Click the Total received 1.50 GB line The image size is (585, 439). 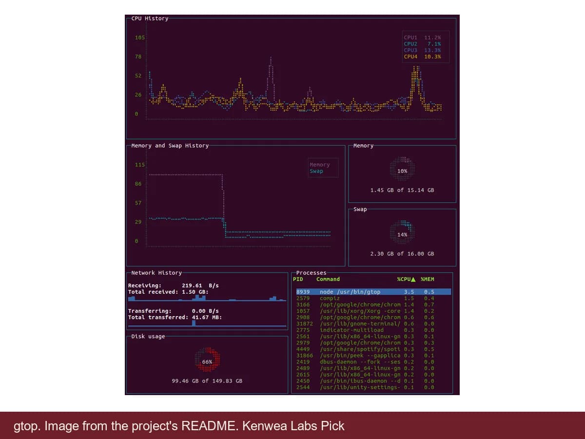(168, 292)
